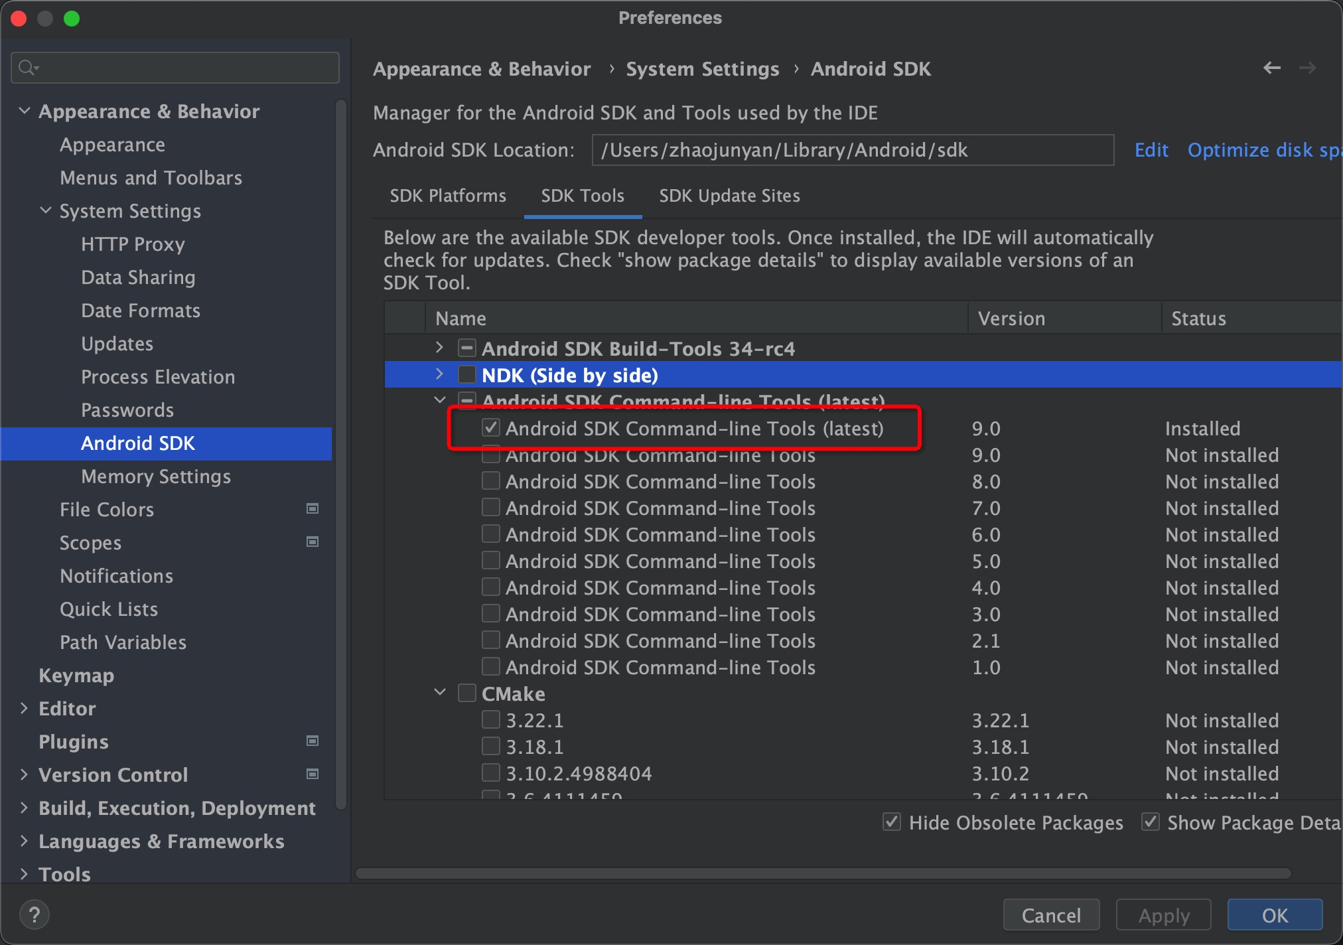Open Process Elevation settings

click(x=158, y=377)
